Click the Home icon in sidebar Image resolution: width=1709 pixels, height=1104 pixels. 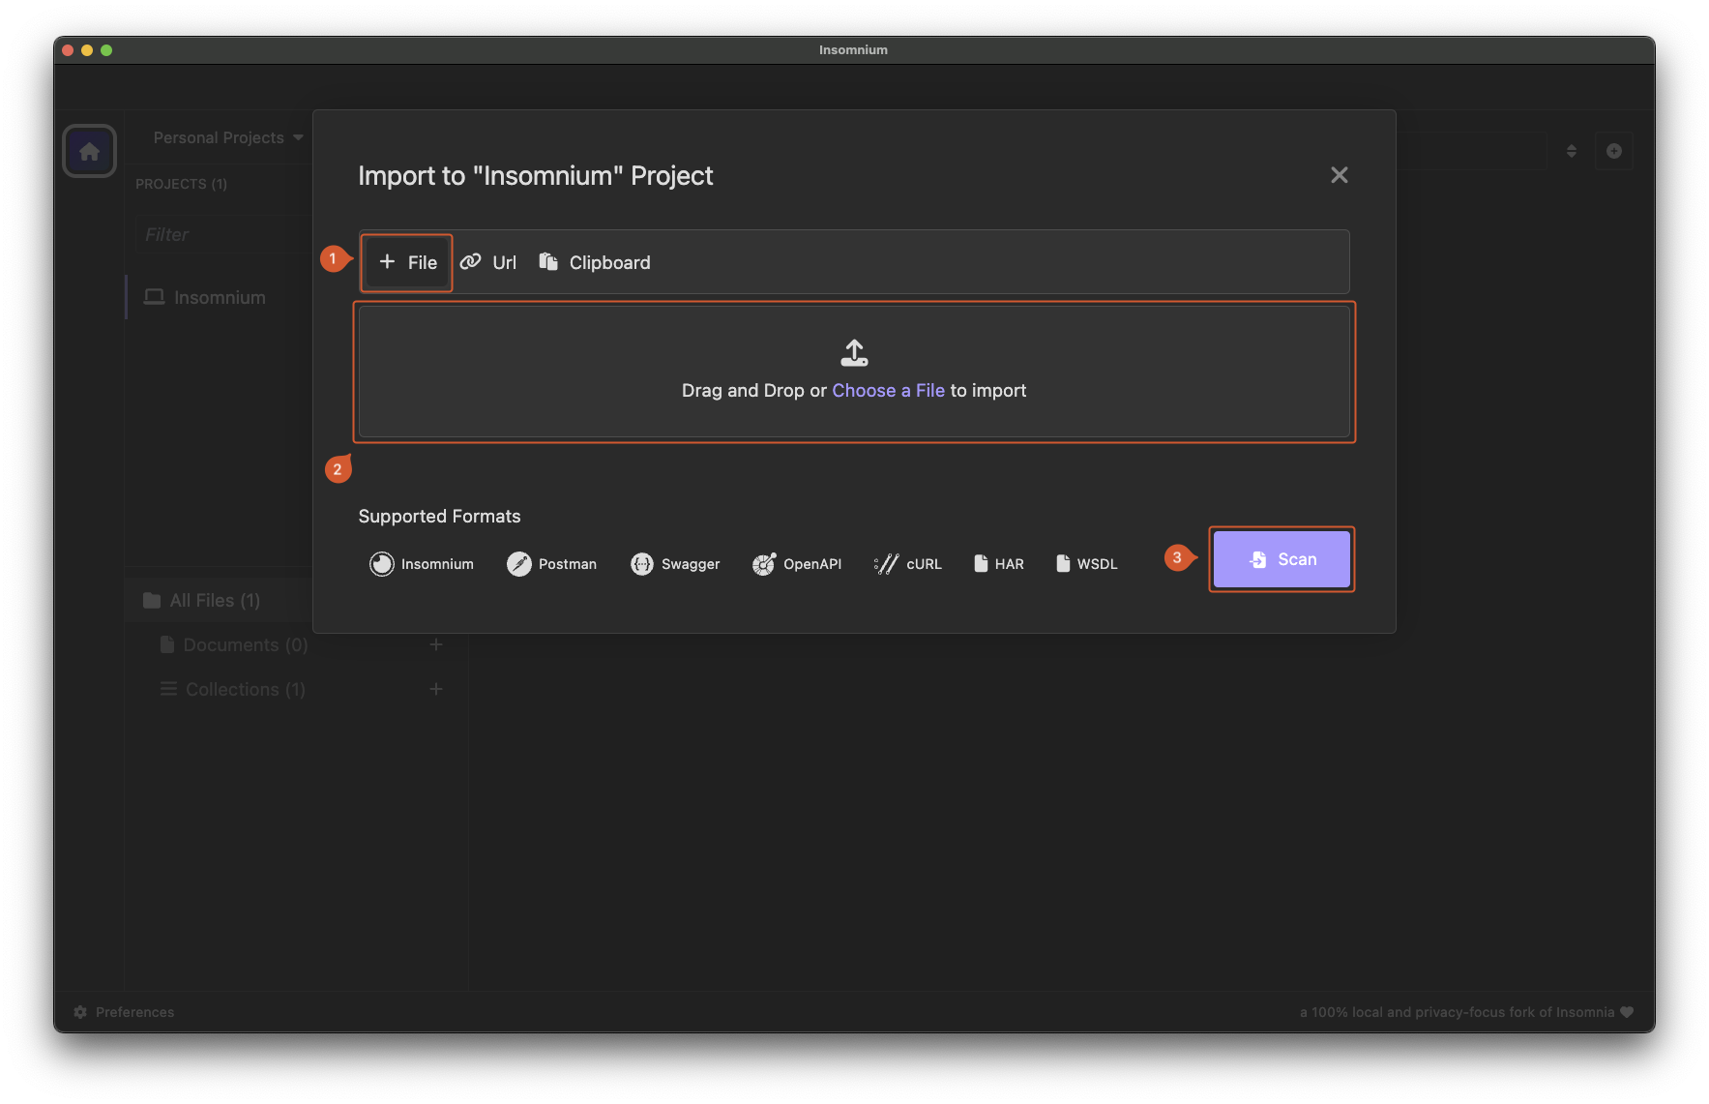coord(90,151)
